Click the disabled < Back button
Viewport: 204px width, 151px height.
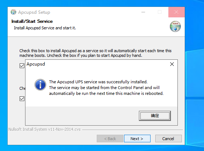[x=110, y=139]
